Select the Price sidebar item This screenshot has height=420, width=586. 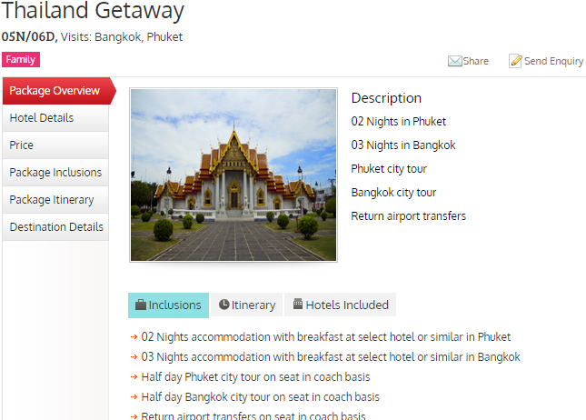pos(55,145)
